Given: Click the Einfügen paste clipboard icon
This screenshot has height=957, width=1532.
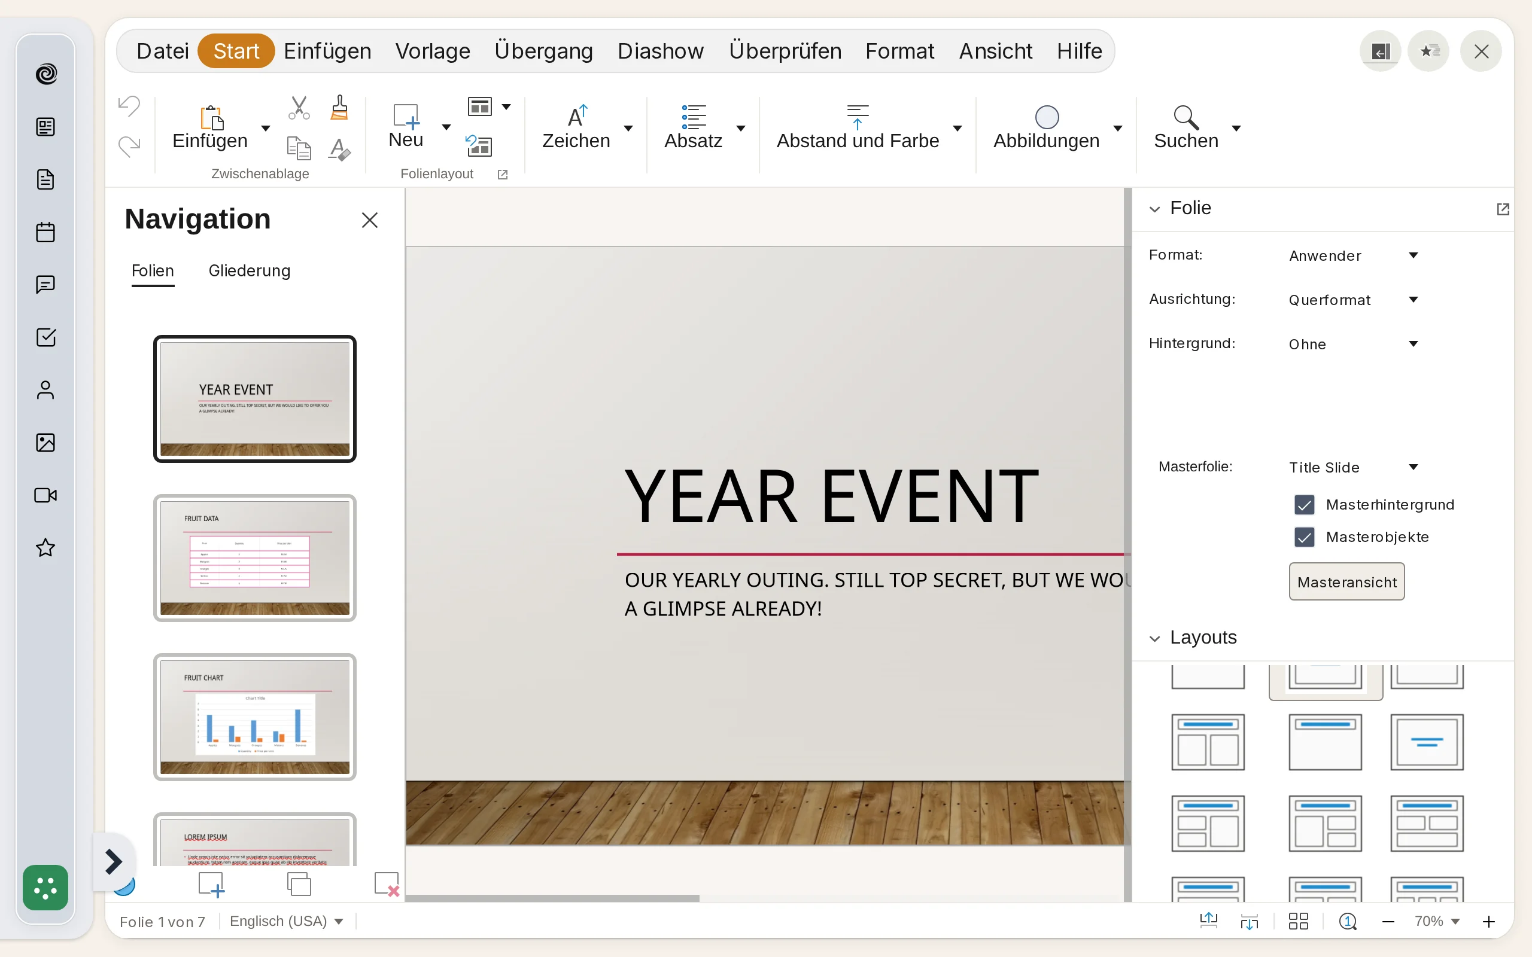Looking at the screenshot, I should (x=211, y=118).
